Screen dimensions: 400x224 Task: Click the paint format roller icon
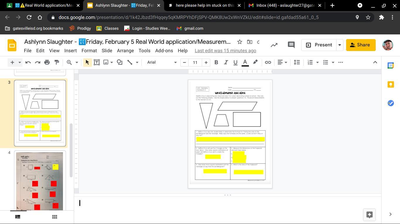[x=57, y=62]
